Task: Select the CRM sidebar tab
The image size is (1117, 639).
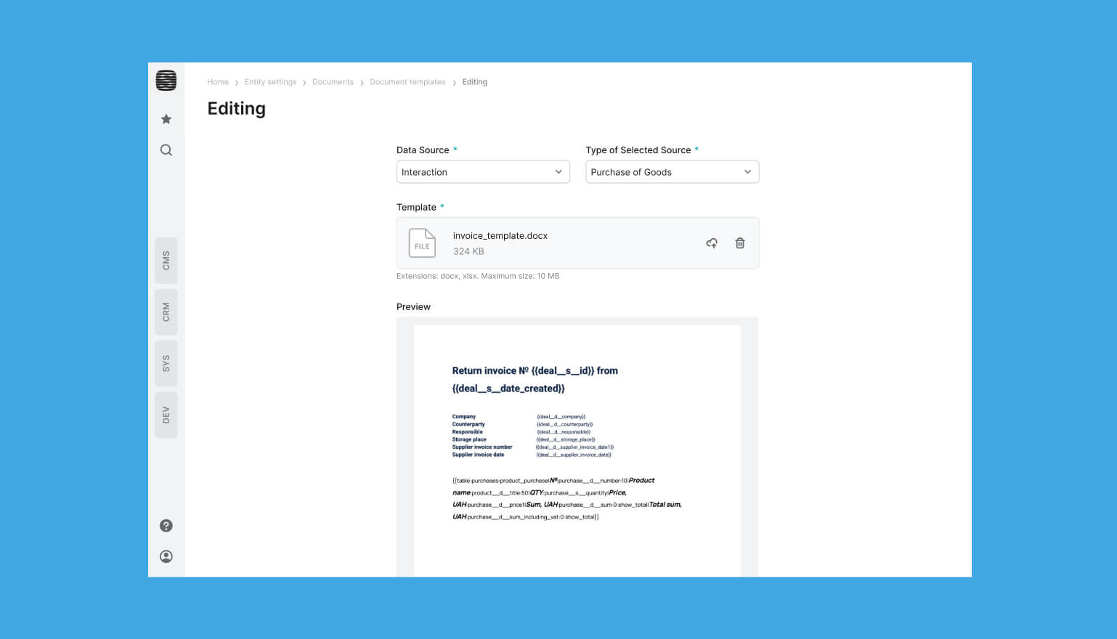Action: pyautogui.click(x=166, y=312)
